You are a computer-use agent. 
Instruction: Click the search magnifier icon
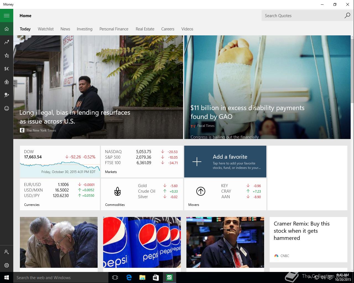pyautogui.click(x=347, y=15)
